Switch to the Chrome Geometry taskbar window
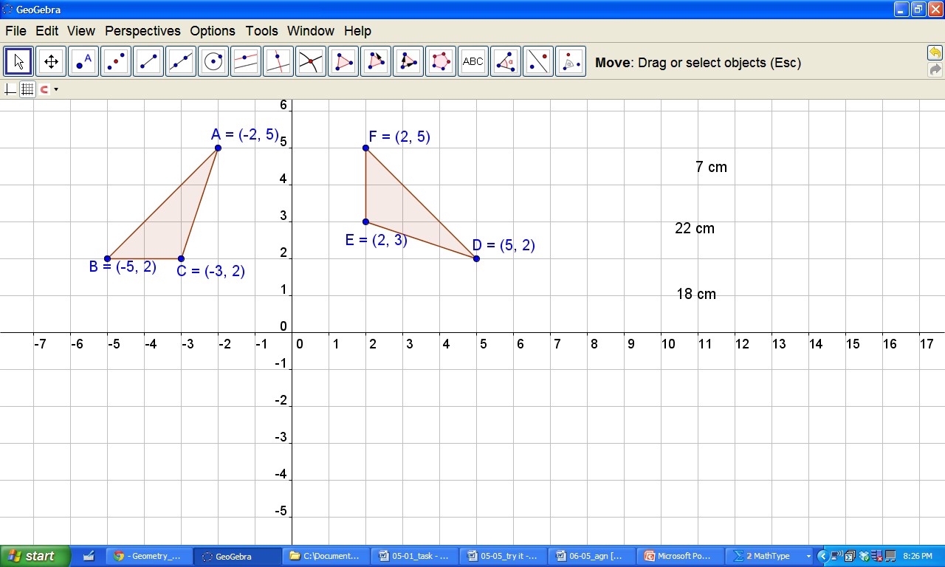The height and width of the screenshot is (567, 945). tap(149, 556)
